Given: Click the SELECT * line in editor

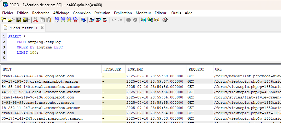Looking at the screenshot, I should coord(17,37).
